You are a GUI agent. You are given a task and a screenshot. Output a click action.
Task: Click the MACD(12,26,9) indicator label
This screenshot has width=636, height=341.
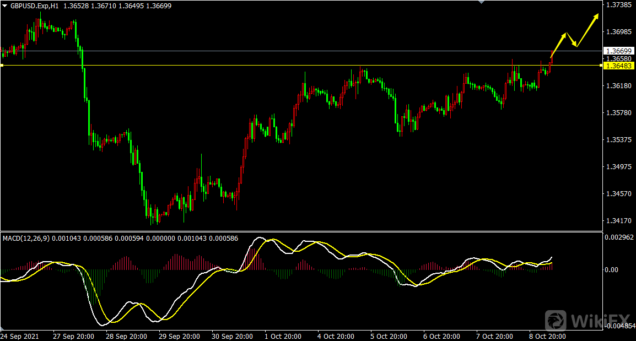(x=26, y=238)
